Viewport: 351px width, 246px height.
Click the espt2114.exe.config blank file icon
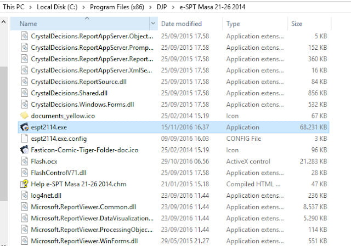(24, 139)
